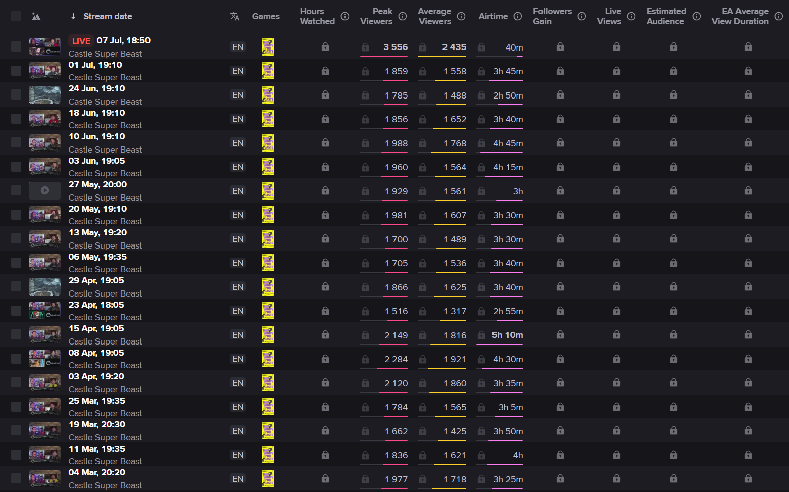
Task: Click the info icon next to Followers Gain
Action: click(x=582, y=16)
